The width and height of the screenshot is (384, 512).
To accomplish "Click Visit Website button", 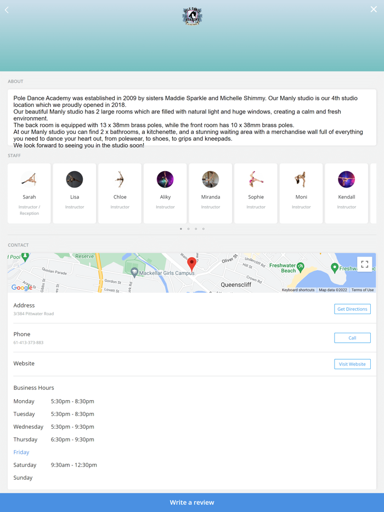I will [352, 364].
